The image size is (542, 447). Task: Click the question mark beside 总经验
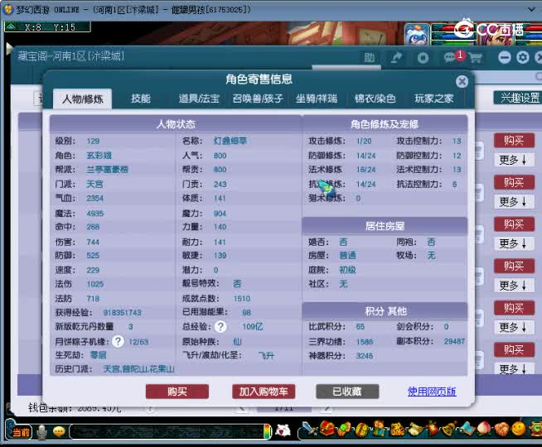[220, 326]
